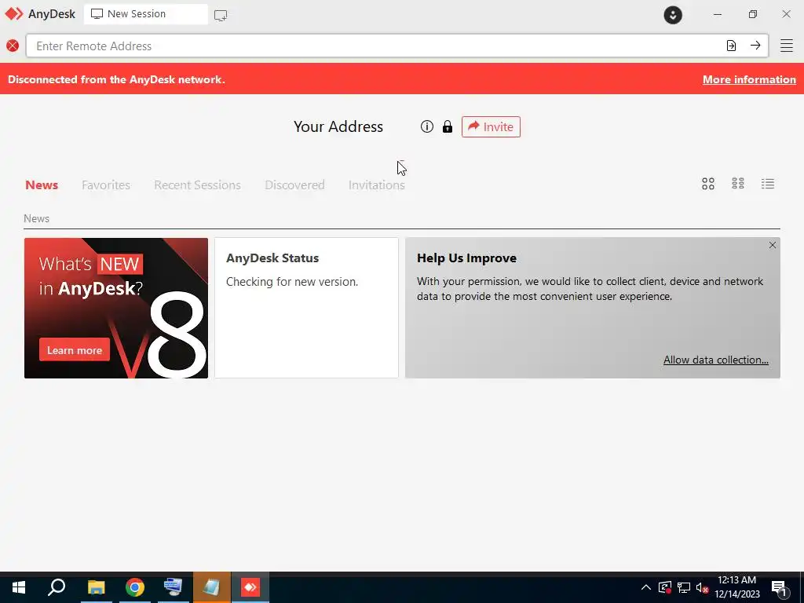Open the What's NEW in AnyDesk banner
Viewport: 804px width, 603px height.
[x=116, y=308]
